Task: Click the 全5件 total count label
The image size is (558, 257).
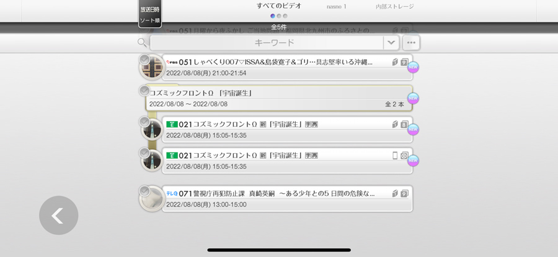Action: coord(278,27)
